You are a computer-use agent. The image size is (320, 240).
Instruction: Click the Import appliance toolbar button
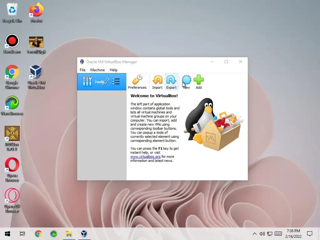[x=157, y=82]
